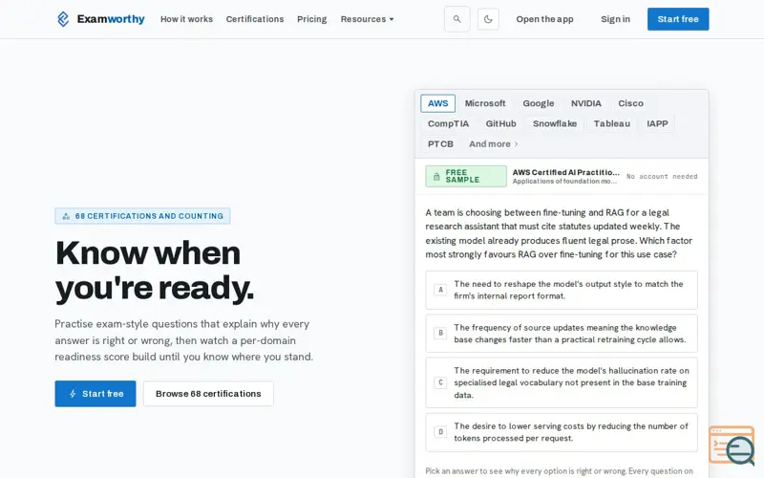Open the search magnifier button

pyautogui.click(x=457, y=19)
